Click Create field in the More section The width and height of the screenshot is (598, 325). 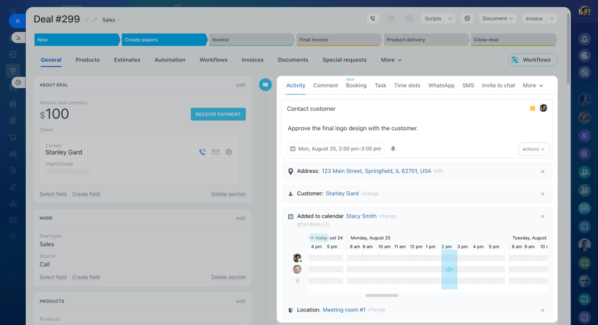coord(86,277)
